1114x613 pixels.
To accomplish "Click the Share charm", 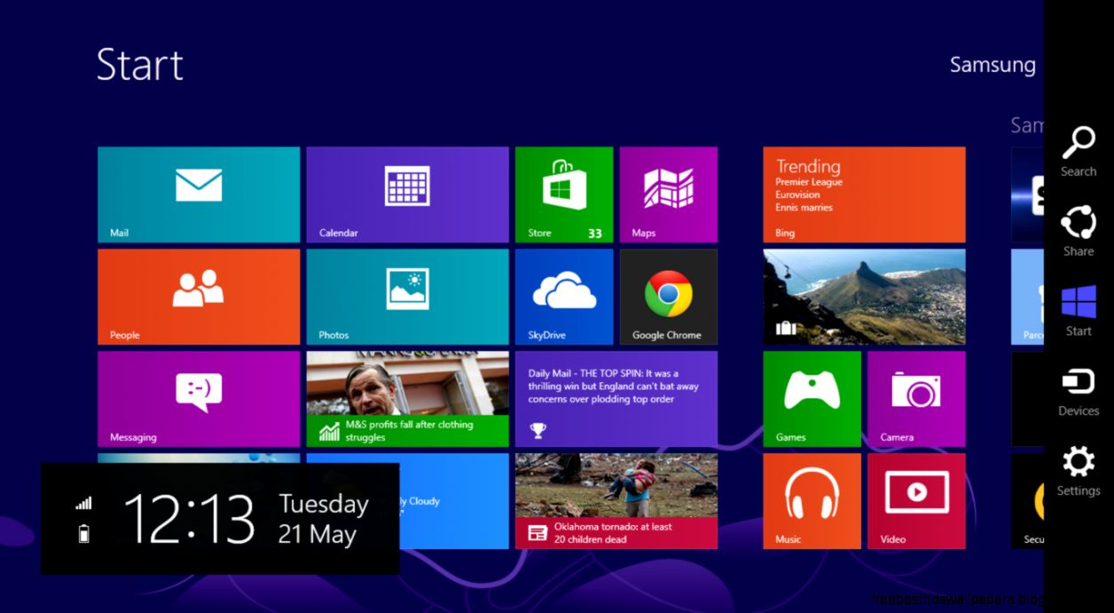I will [x=1079, y=231].
